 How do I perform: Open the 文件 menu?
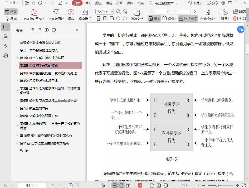pyautogui.click(x=12, y=3)
